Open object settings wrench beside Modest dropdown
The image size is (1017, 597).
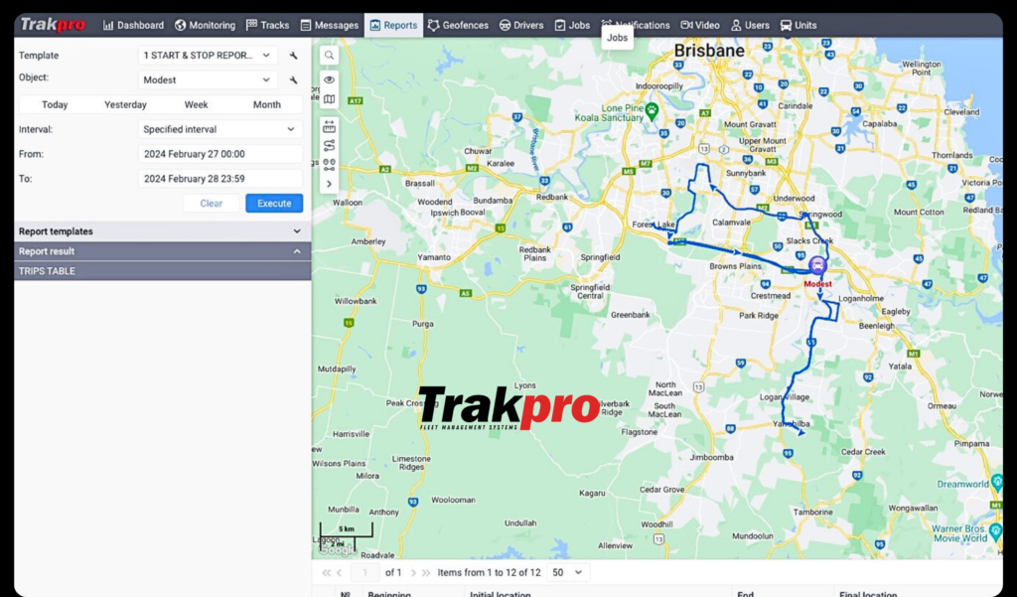pyautogui.click(x=293, y=79)
